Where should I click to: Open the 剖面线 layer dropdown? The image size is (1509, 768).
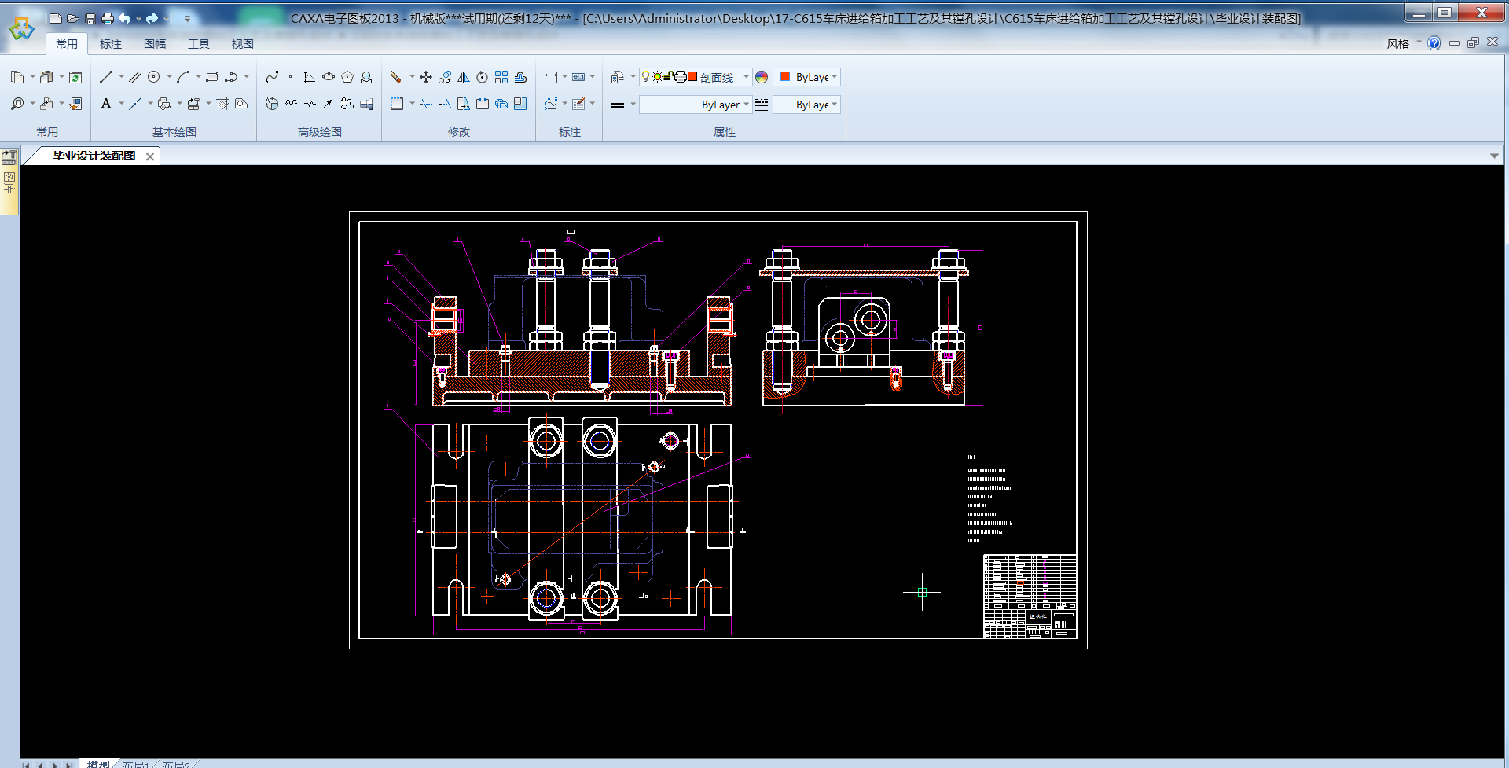[x=746, y=77]
